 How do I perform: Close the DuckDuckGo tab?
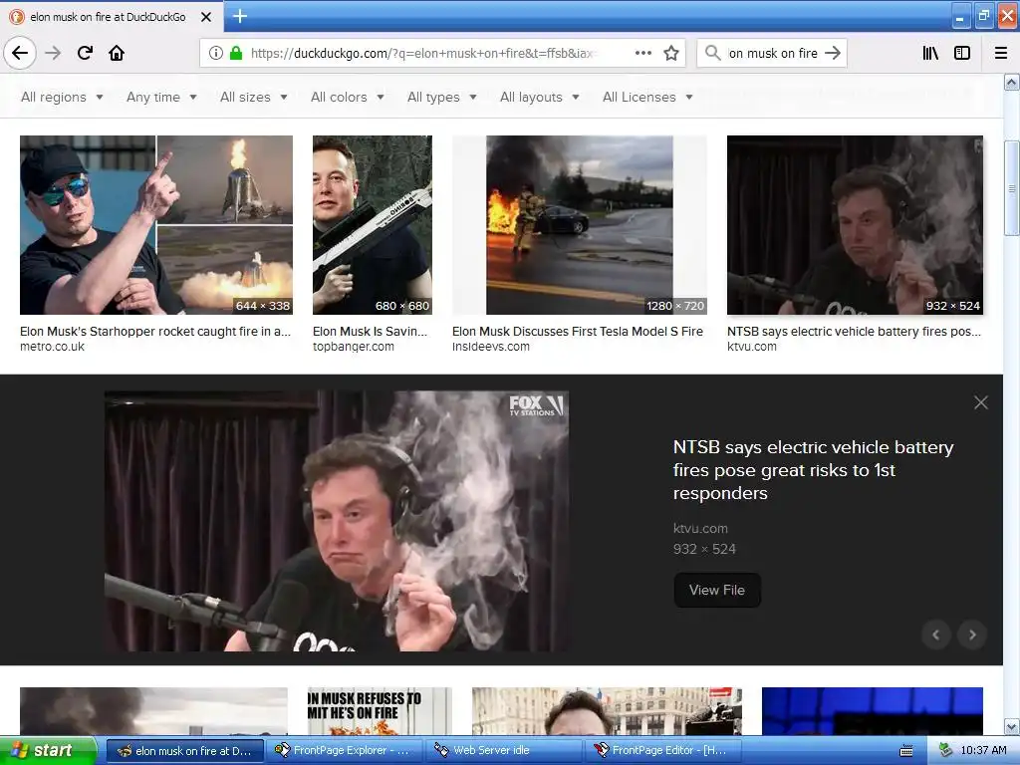pyautogui.click(x=206, y=17)
